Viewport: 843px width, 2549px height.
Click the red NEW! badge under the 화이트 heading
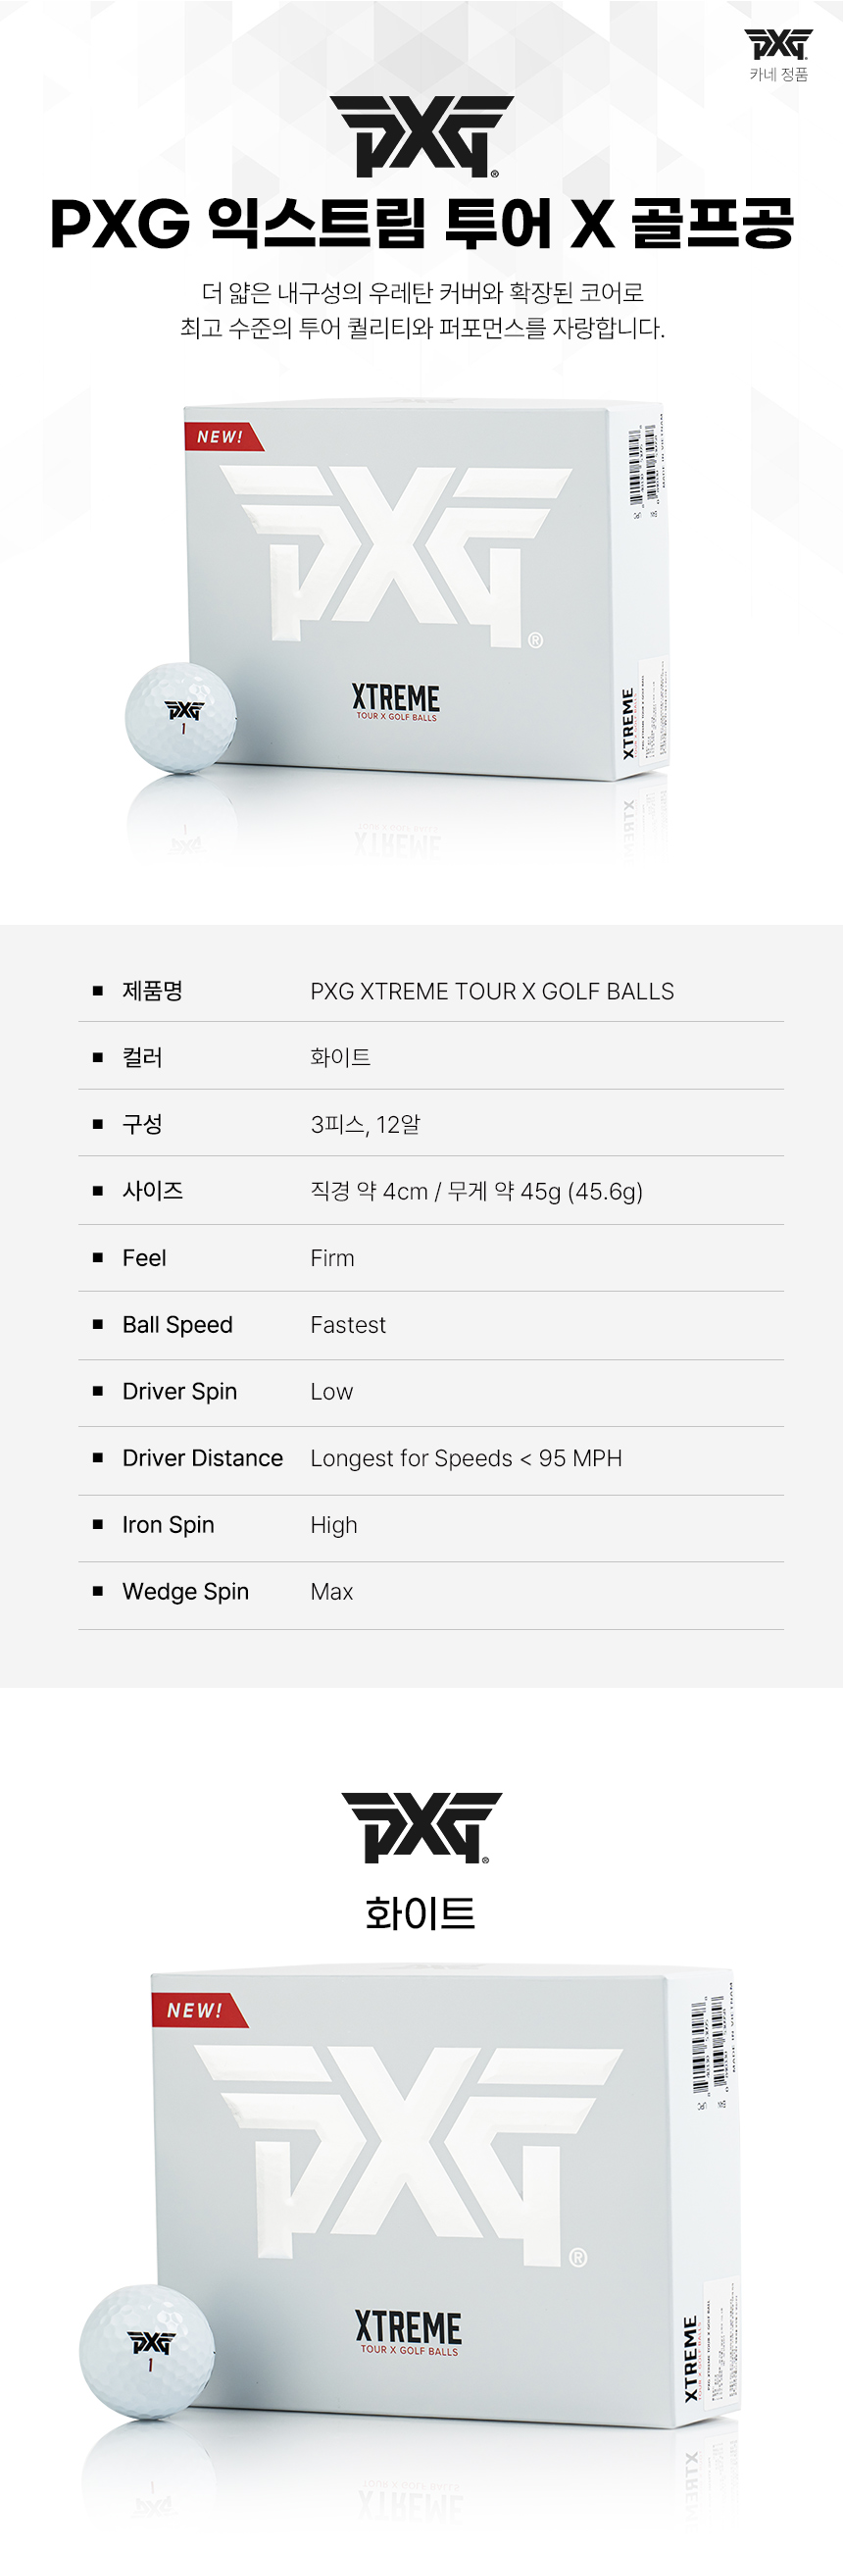196,2010
